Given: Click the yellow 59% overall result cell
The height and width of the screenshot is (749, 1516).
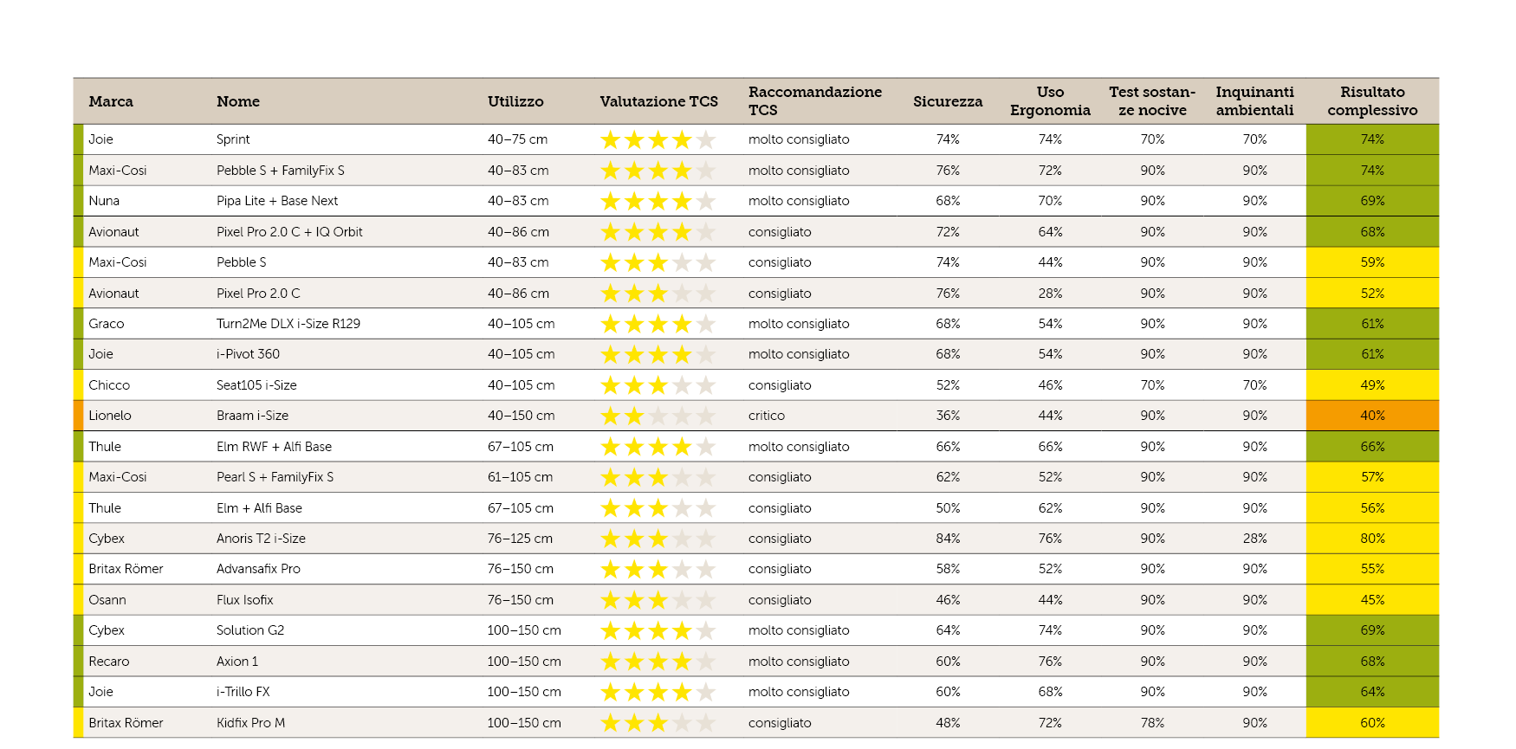Looking at the screenshot, I should (x=1372, y=262).
